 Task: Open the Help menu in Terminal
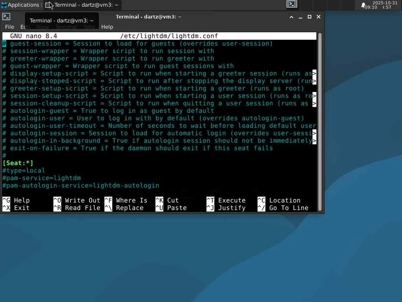pos(107,27)
